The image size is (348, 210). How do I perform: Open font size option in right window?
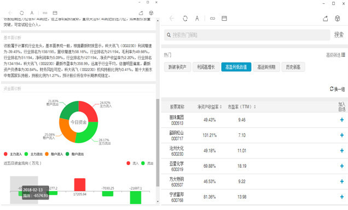point(197,18)
